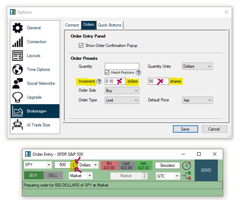240x204 pixels.
Task: Click the clock icon in Order Entry
Action: point(187,166)
